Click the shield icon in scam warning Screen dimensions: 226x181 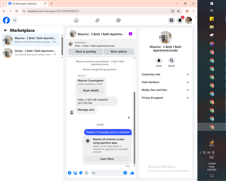click(88, 141)
